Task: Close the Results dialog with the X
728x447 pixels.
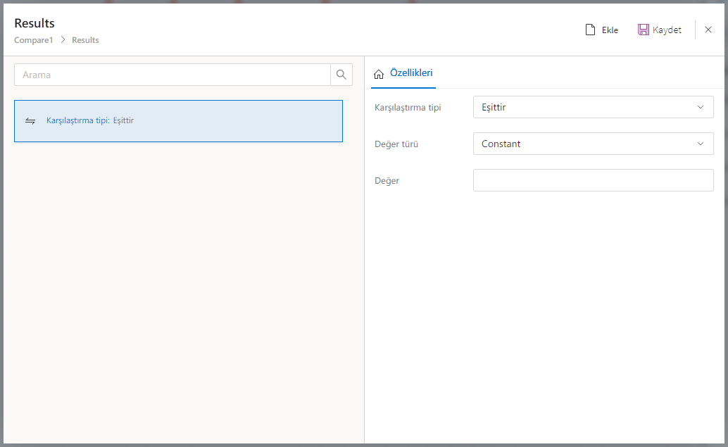Action: tap(708, 30)
